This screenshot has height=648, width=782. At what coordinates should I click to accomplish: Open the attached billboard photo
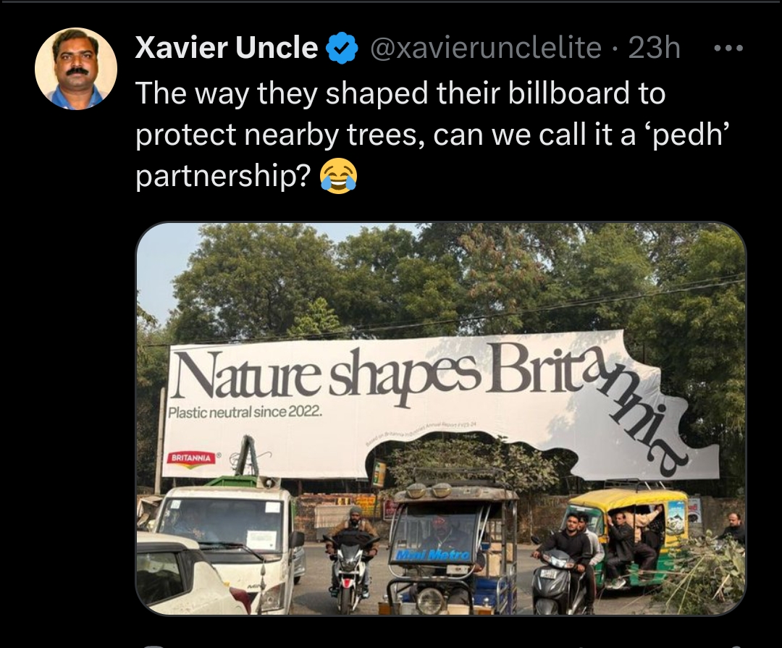440,418
